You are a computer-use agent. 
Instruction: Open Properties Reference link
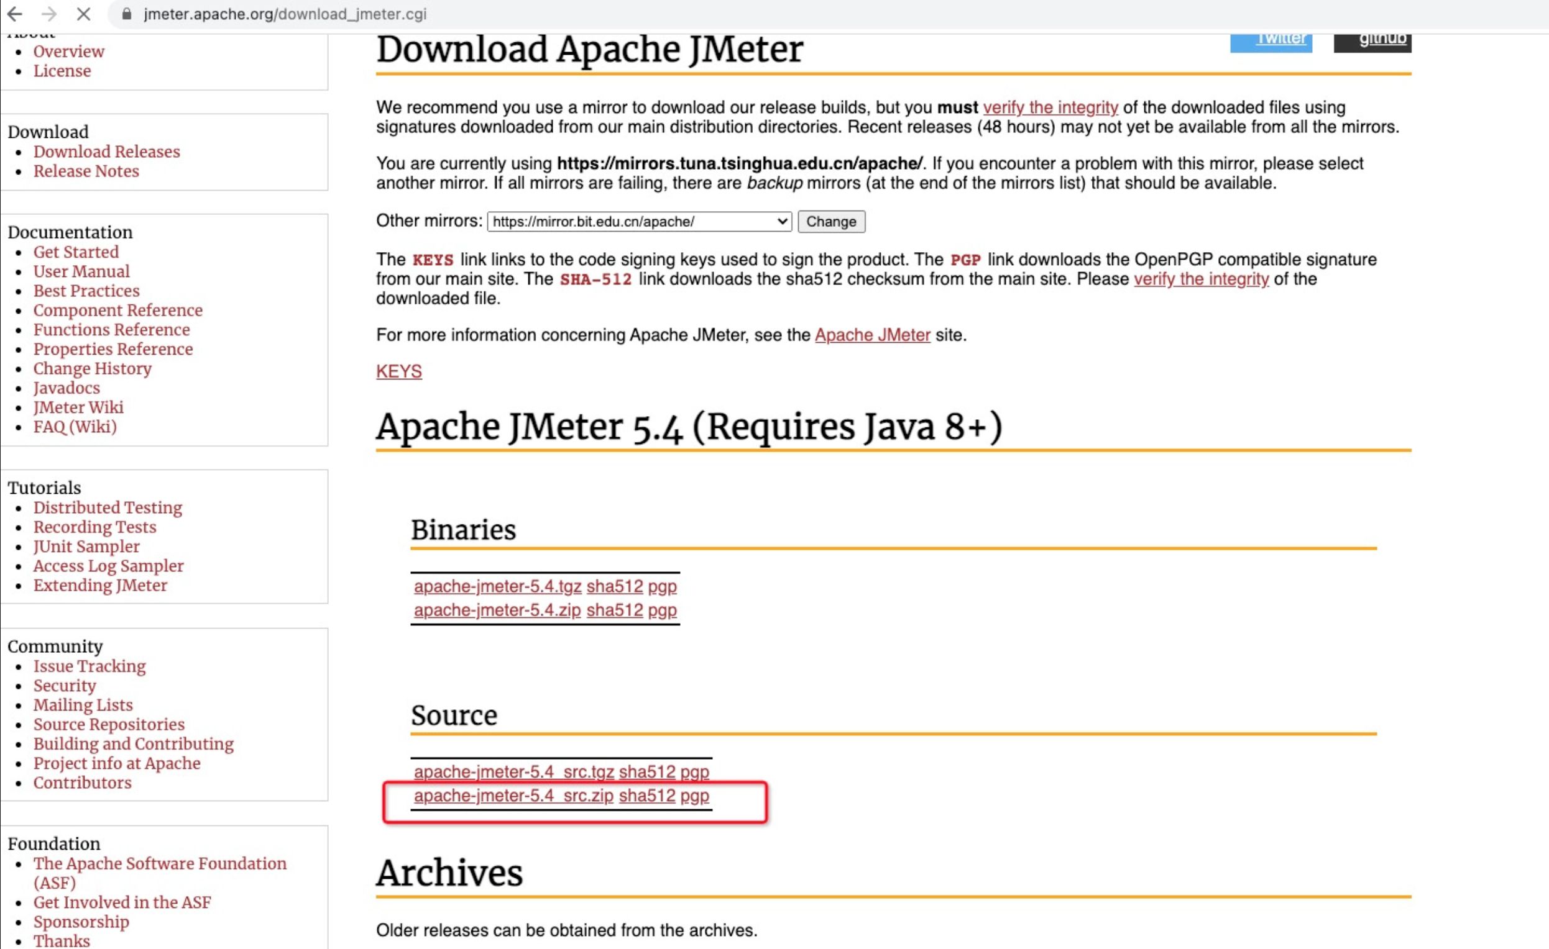[113, 350]
